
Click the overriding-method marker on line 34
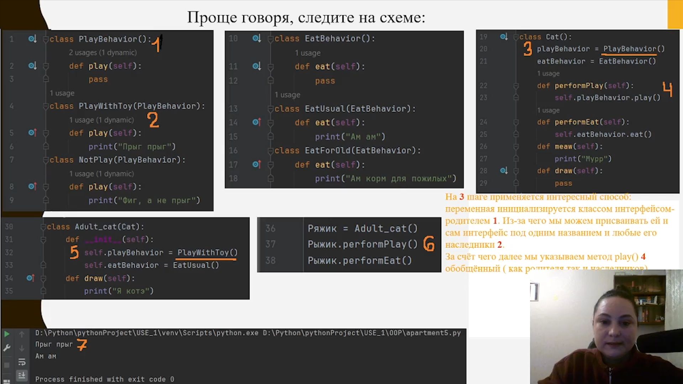pyautogui.click(x=31, y=278)
